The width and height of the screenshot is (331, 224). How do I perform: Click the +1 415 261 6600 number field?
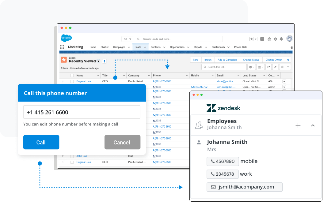coord(82,112)
